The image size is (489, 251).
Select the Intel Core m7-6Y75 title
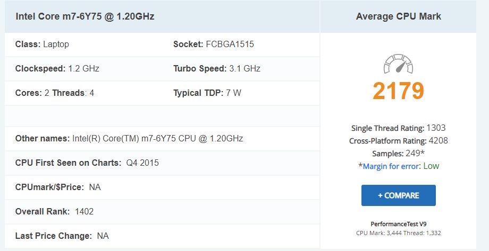pyautogui.click(x=85, y=16)
